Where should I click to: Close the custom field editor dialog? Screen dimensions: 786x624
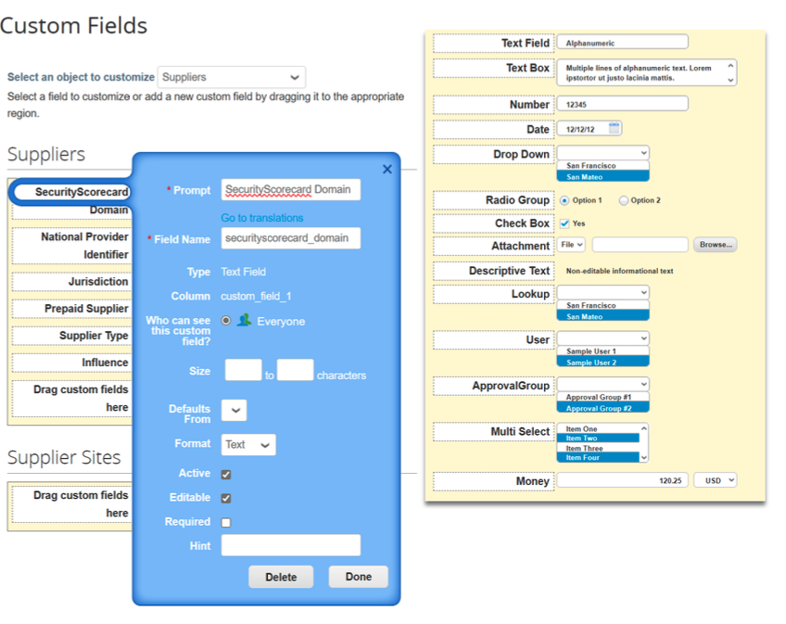pos(387,169)
